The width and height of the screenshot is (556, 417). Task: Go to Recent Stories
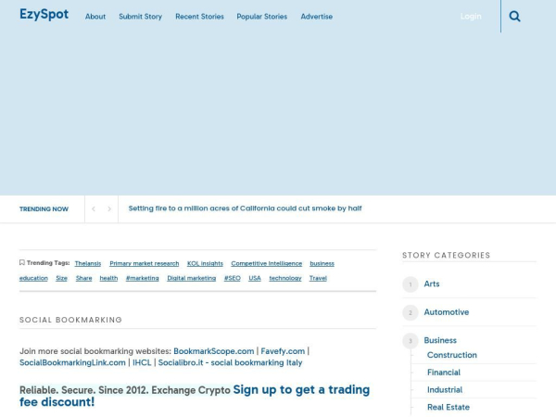(x=199, y=17)
